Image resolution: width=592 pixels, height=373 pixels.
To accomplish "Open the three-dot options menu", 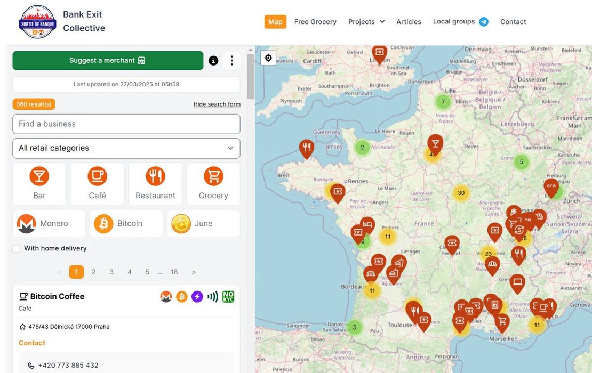I will 232,60.
